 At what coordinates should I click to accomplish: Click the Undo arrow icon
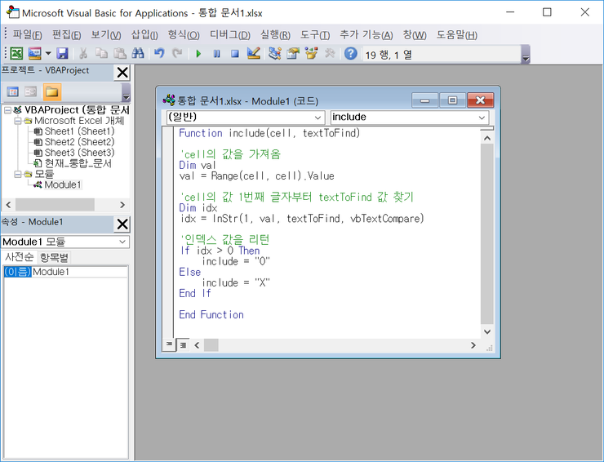[159, 54]
